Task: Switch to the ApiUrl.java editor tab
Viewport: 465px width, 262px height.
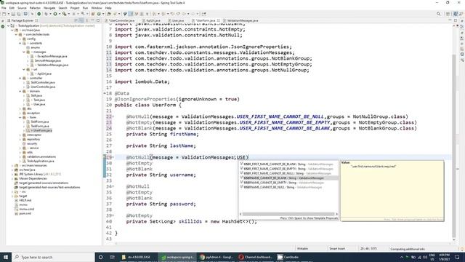Action: point(153,20)
